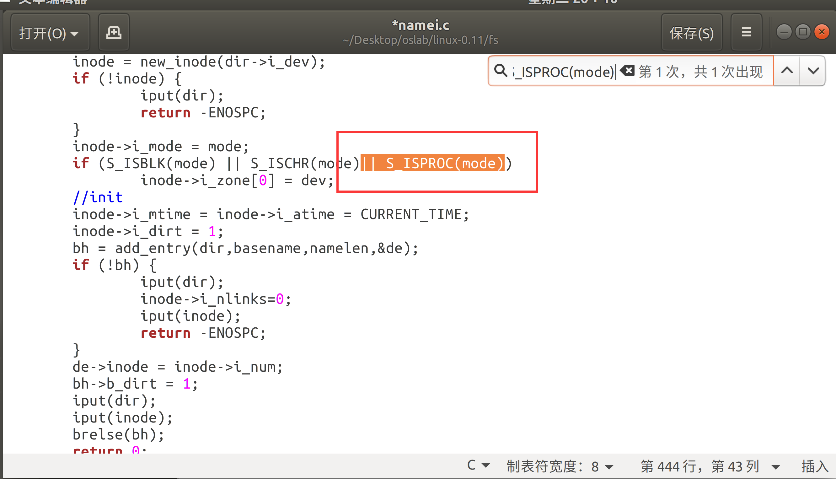Click the line 'inode->i_nlinks=0;'

pyautogui.click(x=216, y=299)
